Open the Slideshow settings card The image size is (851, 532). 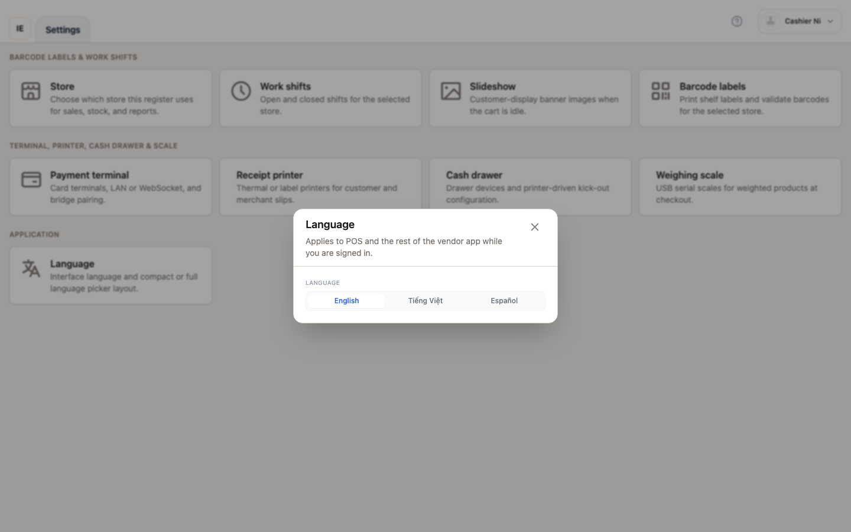point(530,98)
